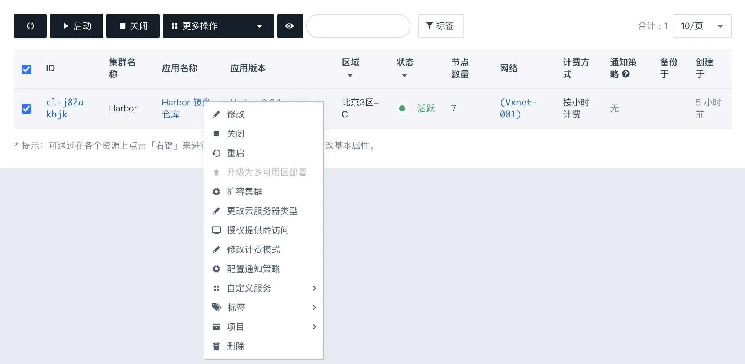Open the 更多操作 dropdown
The height and width of the screenshot is (364, 745).
click(218, 26)
